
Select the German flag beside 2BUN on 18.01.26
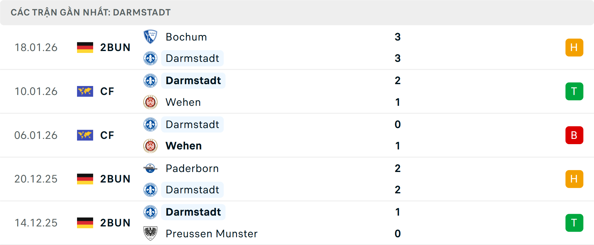pos(85,47)
